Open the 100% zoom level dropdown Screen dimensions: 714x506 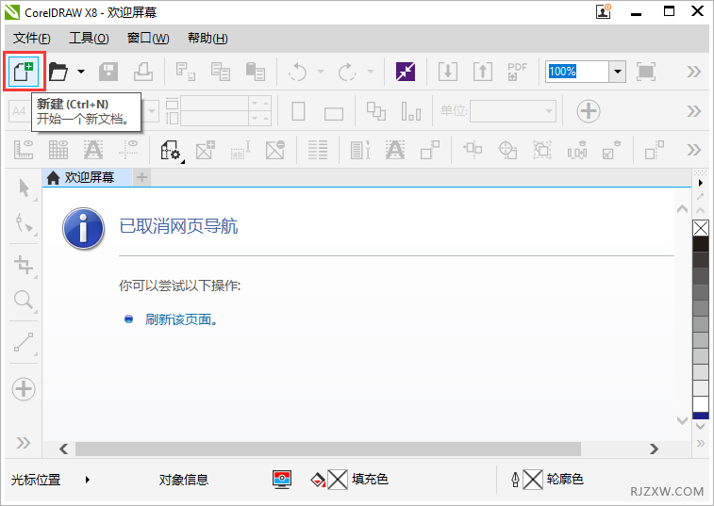pos(618,72)
